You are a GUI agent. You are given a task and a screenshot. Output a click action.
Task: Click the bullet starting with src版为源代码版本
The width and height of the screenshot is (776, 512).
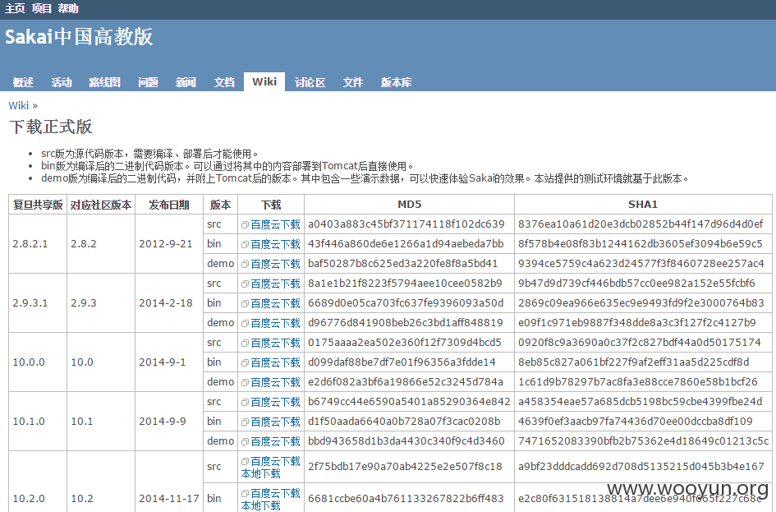[149, 154]
